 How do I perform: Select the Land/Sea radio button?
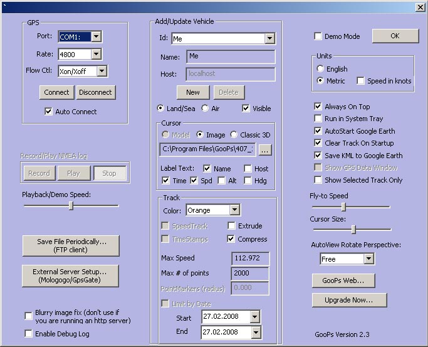coord(160,108)
